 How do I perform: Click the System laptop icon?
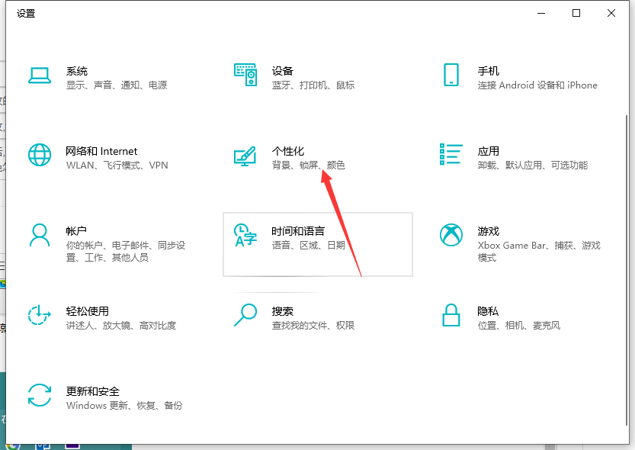[x=40, y=75]
